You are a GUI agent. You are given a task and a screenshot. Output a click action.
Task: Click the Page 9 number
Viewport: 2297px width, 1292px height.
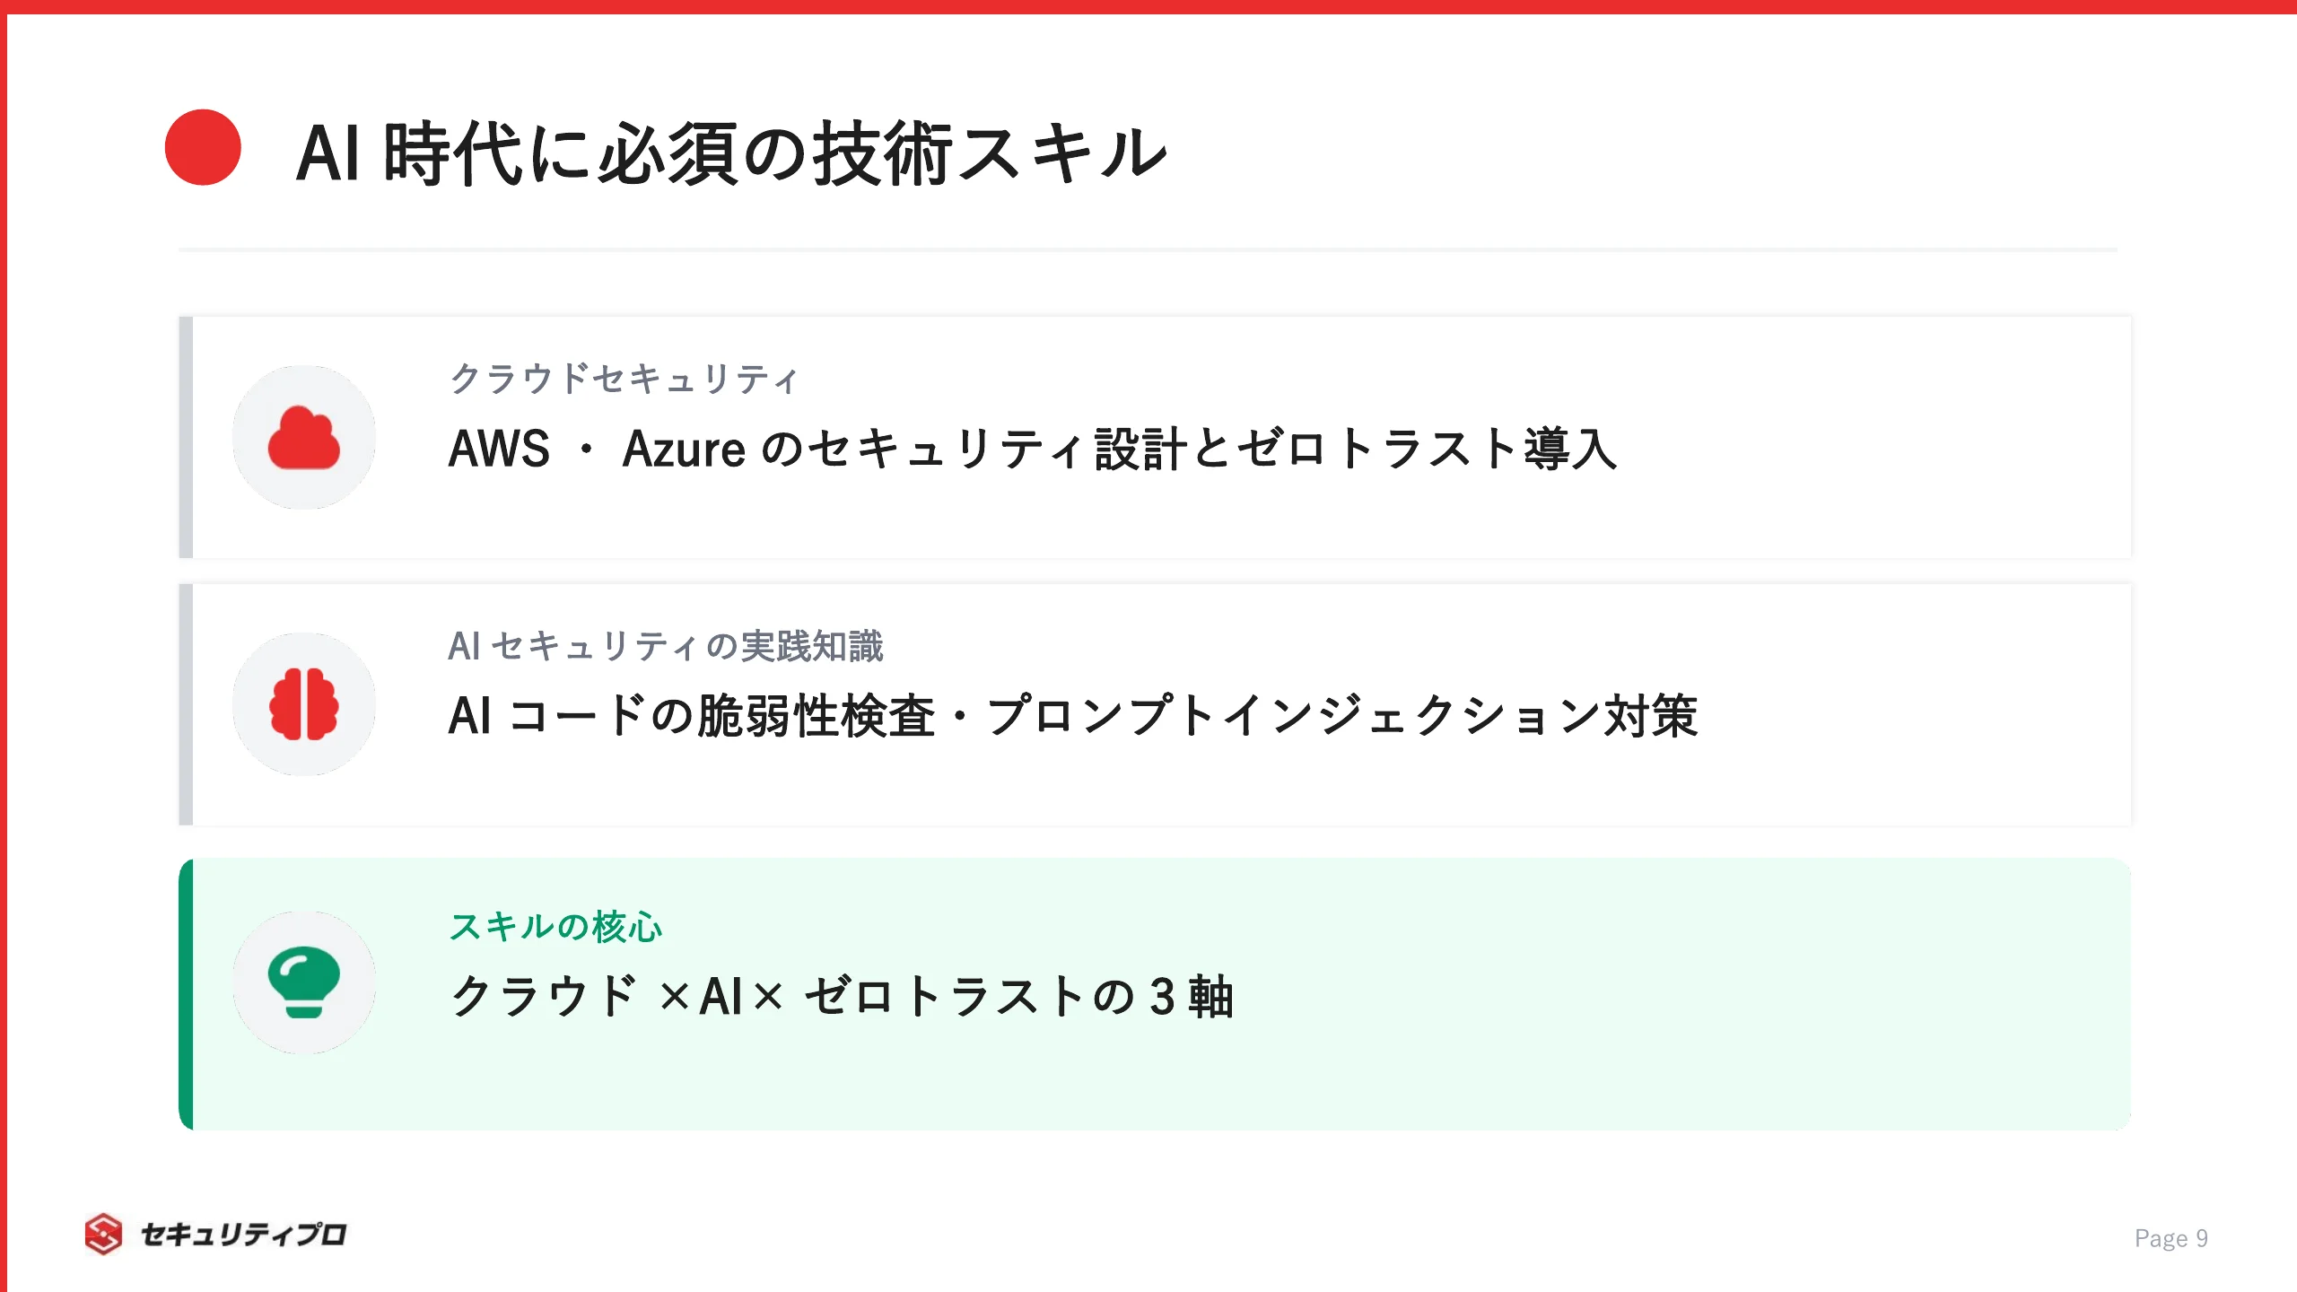pos(2171,1238)
